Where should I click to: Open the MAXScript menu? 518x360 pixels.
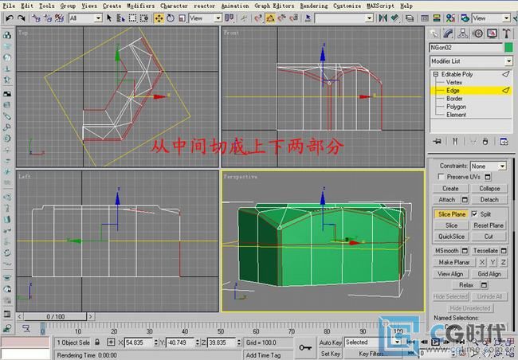click(380, 6)
